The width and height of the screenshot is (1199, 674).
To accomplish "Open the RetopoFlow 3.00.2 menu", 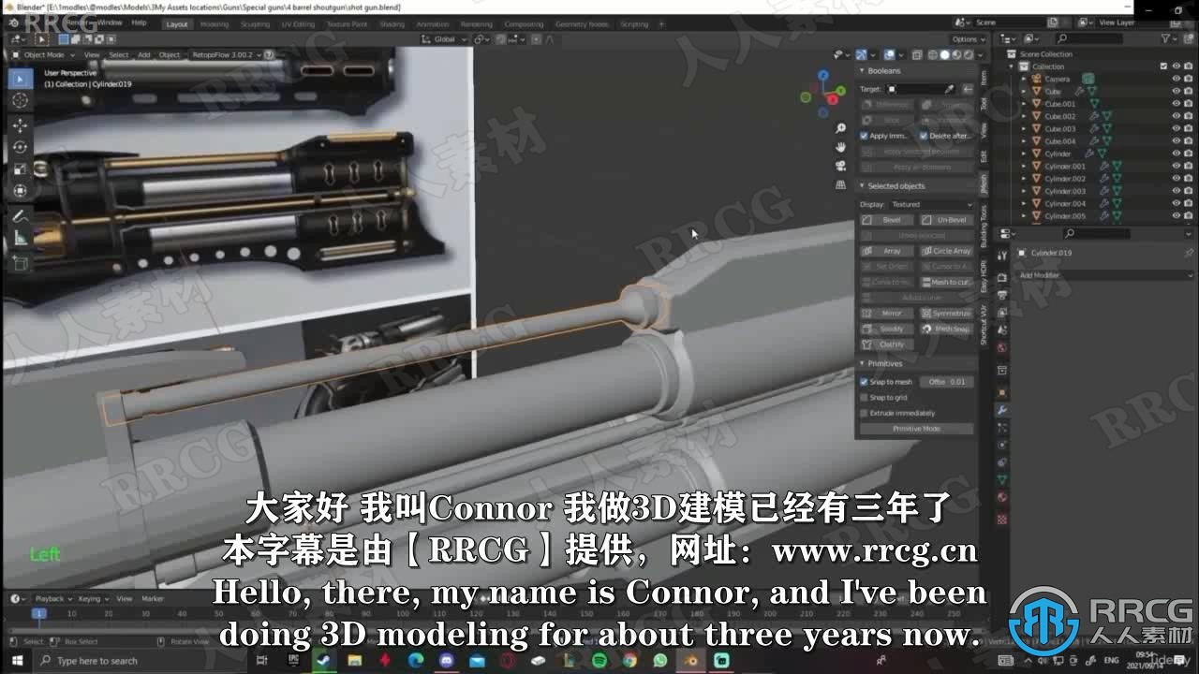I will coord(225,54).
